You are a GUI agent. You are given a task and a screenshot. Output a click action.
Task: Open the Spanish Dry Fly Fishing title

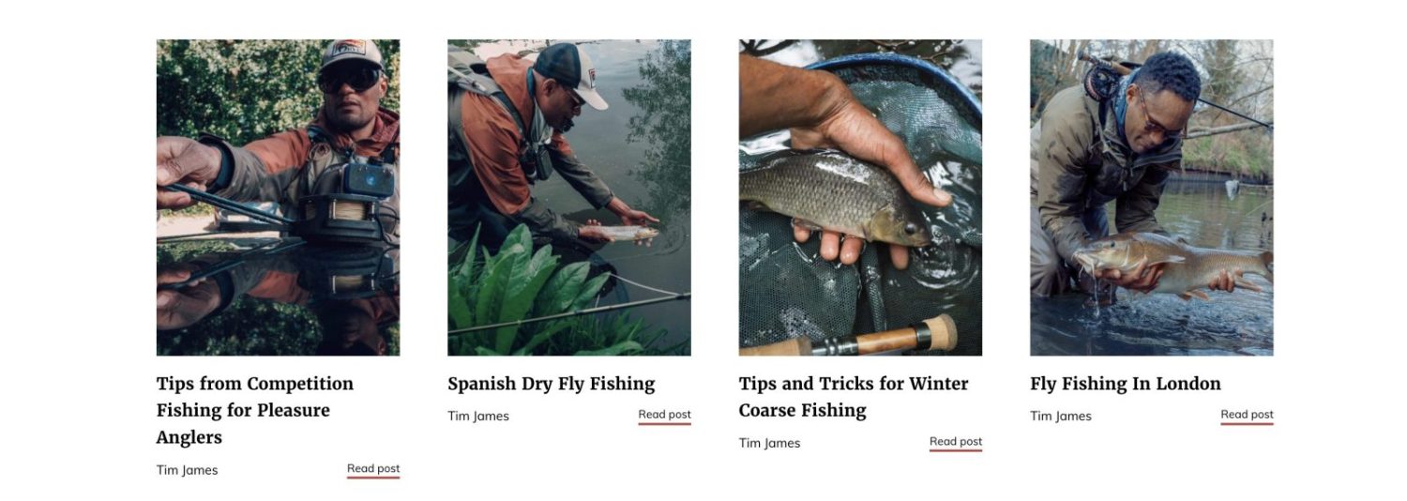click(x=552, y=384)
